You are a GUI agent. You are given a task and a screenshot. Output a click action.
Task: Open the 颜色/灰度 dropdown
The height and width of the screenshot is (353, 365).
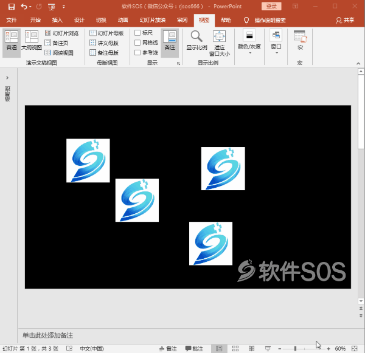click(249, 42)
